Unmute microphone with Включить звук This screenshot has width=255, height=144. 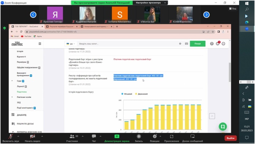[x=11, y=138]
